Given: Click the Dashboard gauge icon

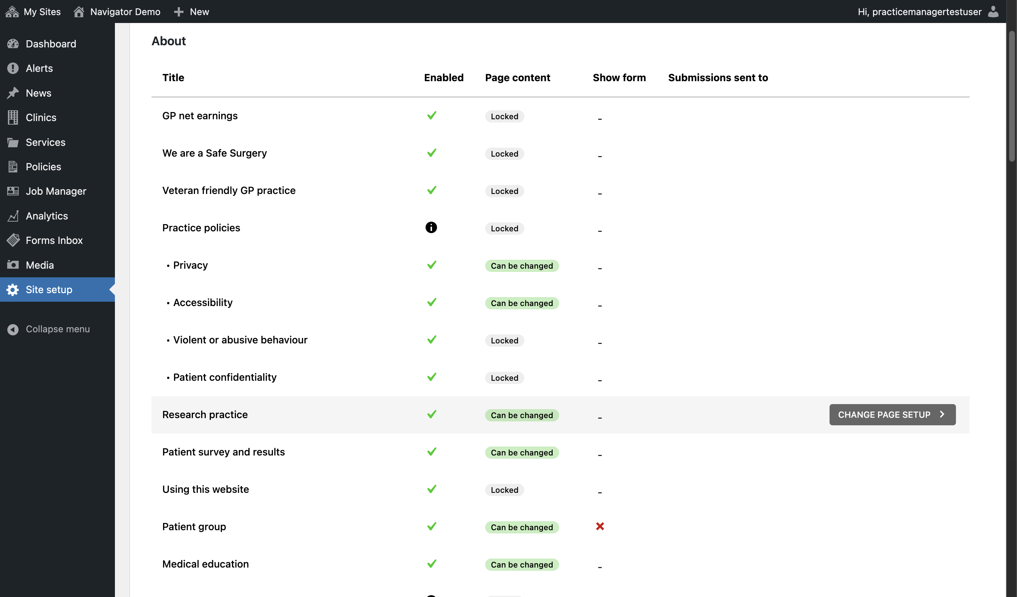Looking at the screenshot, I should 13,43.
